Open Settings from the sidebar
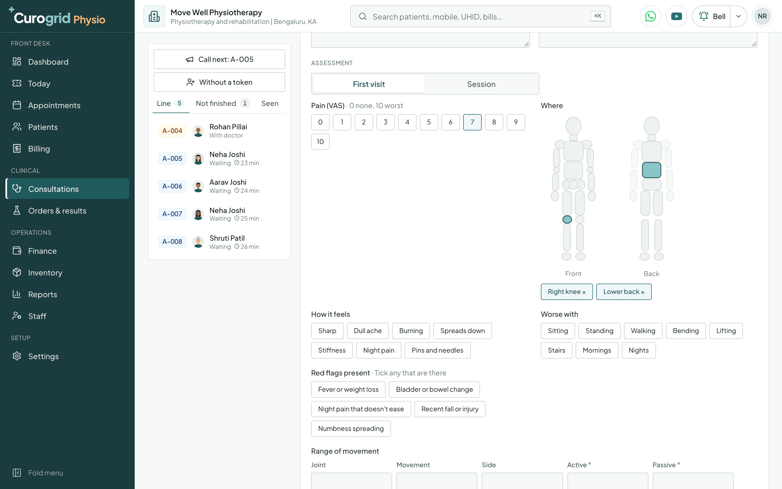The width and height of the screenshot is (782, 489). [x=67, y=356]
